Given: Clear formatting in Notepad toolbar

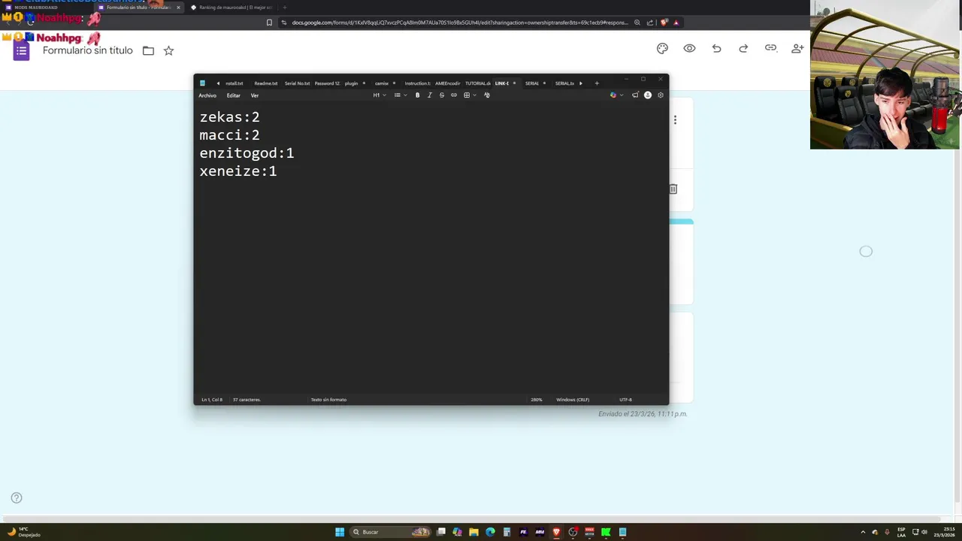Looking at the screenshot, I should tap(486, 95).
